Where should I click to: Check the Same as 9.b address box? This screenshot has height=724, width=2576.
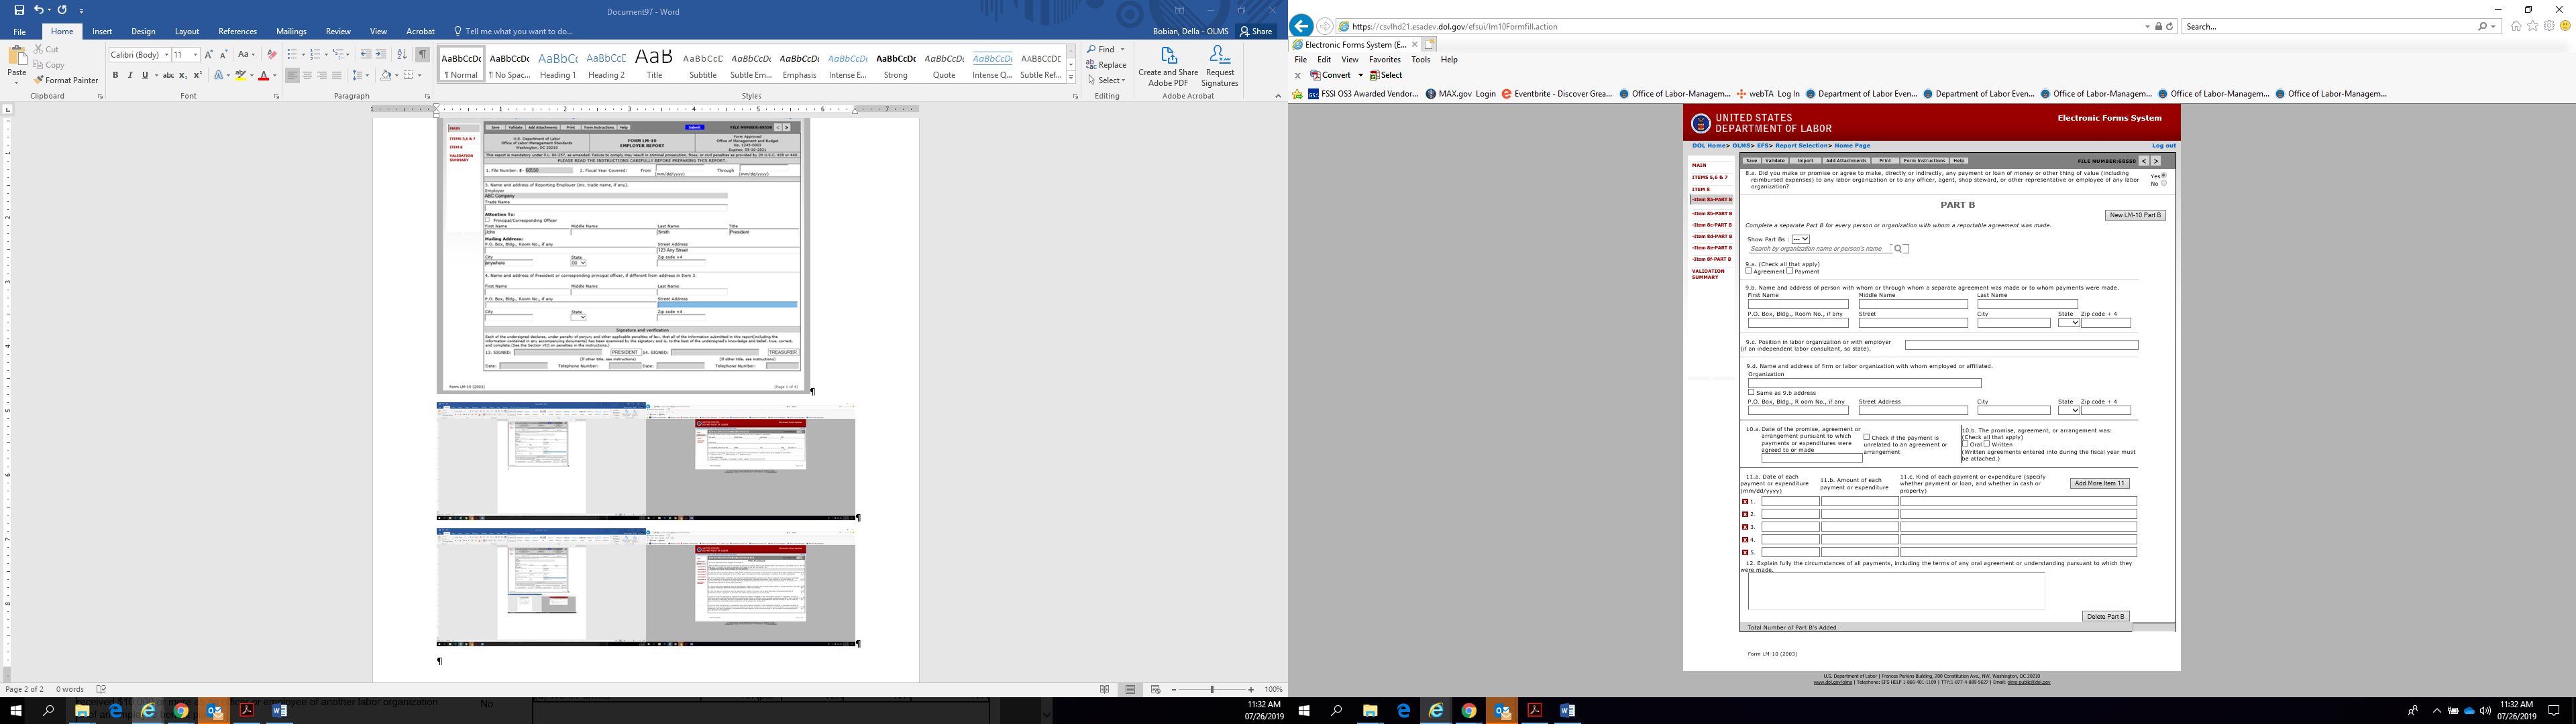(1751, 392)
